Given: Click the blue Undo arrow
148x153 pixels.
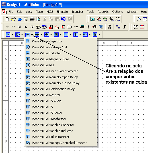Looking at the screenshot, I should click(63, 19).
